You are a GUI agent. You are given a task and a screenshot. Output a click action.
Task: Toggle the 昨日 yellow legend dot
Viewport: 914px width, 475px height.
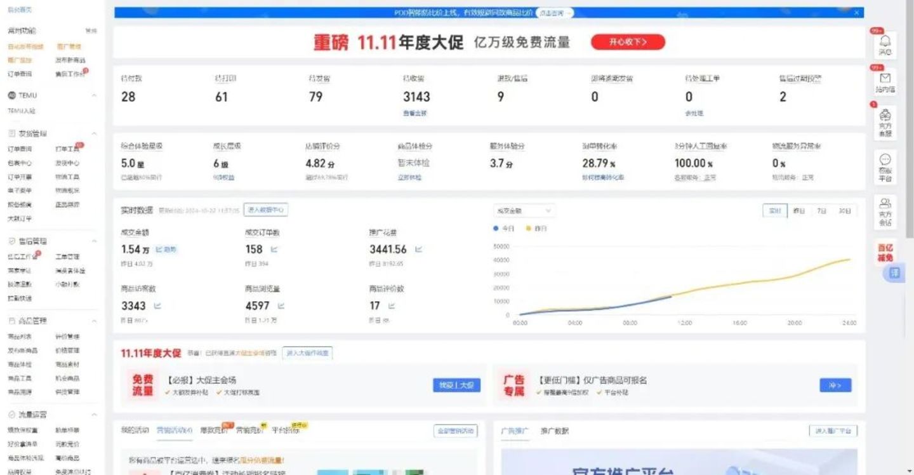tap(528, 228)
